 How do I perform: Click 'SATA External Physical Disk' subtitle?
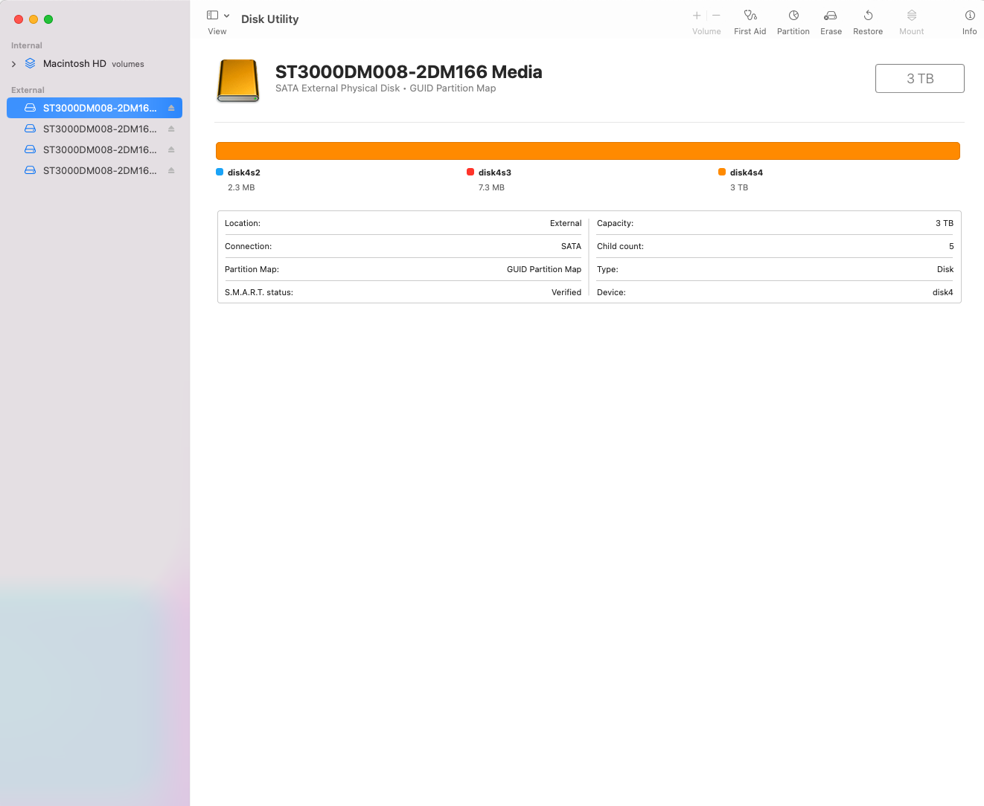click(x=338, y=88)
